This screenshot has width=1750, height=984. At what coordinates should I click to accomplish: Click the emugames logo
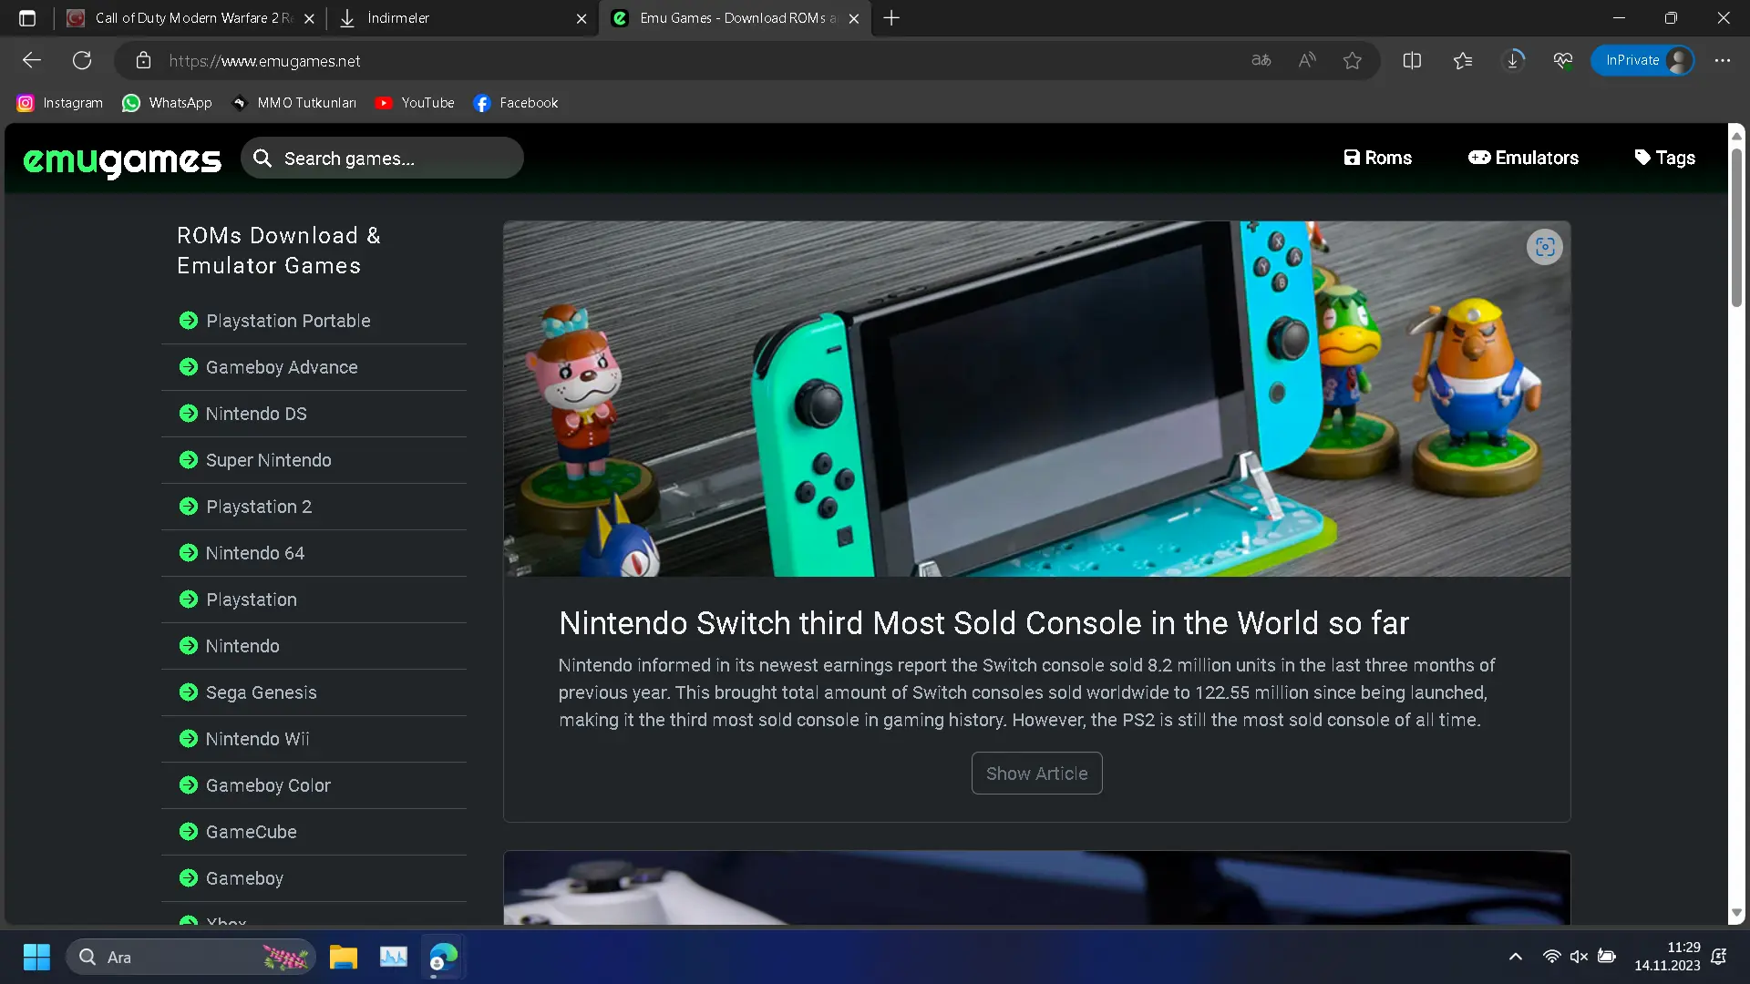(122, 159)
